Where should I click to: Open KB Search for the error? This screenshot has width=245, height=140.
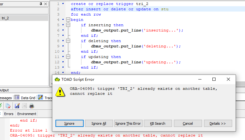pos(158,123)
